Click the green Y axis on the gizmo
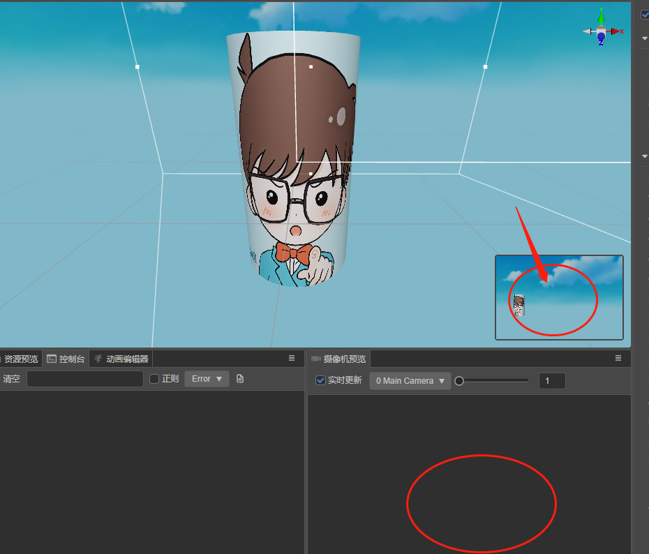The height and width of the screenshot is (554, 649). point(601,17)
